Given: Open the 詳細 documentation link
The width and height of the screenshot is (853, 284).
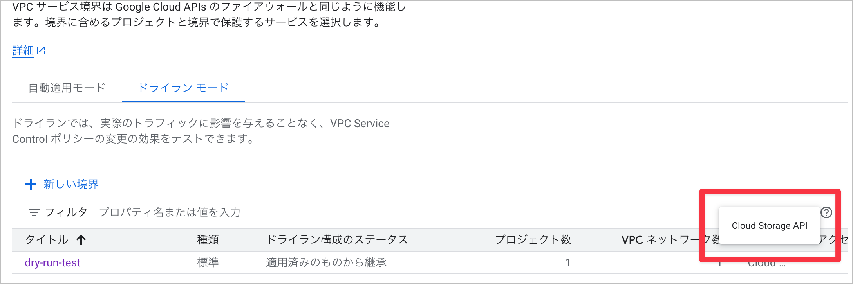Looking at the screenshot, I should point(23,51).
